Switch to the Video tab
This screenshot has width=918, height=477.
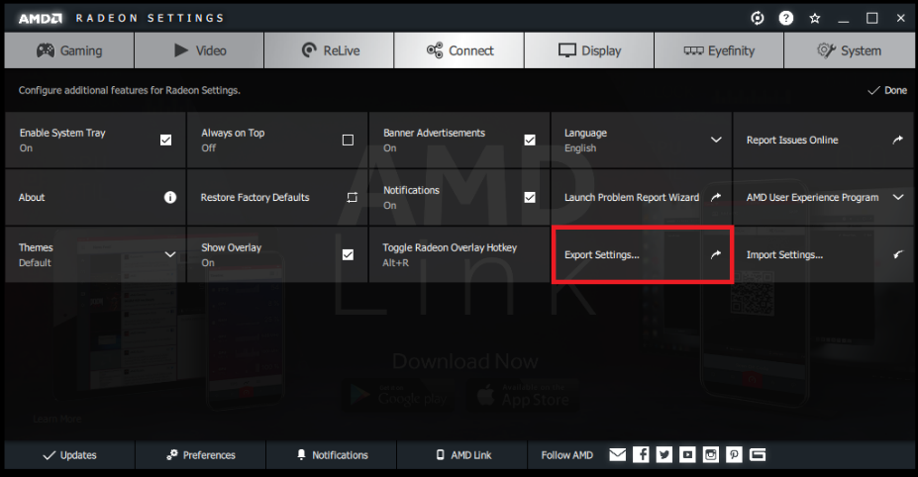199,50
